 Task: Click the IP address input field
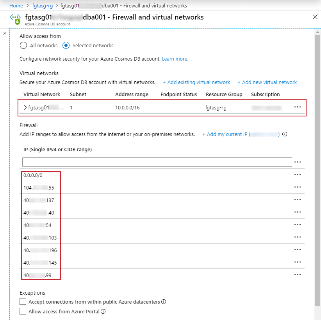(157, 162)
